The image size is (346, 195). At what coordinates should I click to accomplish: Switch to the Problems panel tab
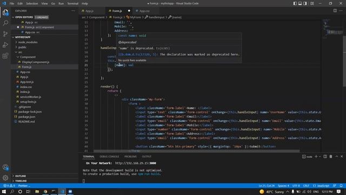point(130,157)
